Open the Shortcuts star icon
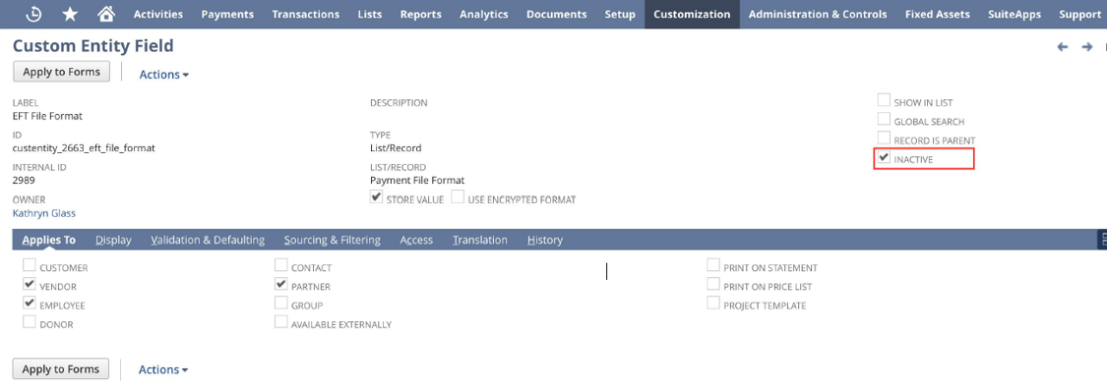Image resolution: width=1107 pixels, height=387 pixels. [70, 14]
